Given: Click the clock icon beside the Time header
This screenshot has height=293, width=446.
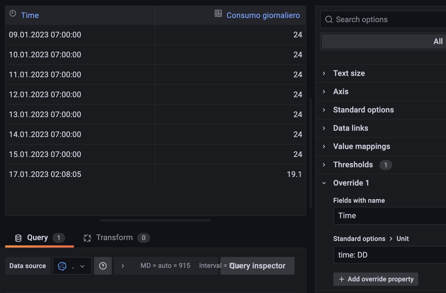Looking at the screenshot, I should pyautogui.click(x=12, y=13).
